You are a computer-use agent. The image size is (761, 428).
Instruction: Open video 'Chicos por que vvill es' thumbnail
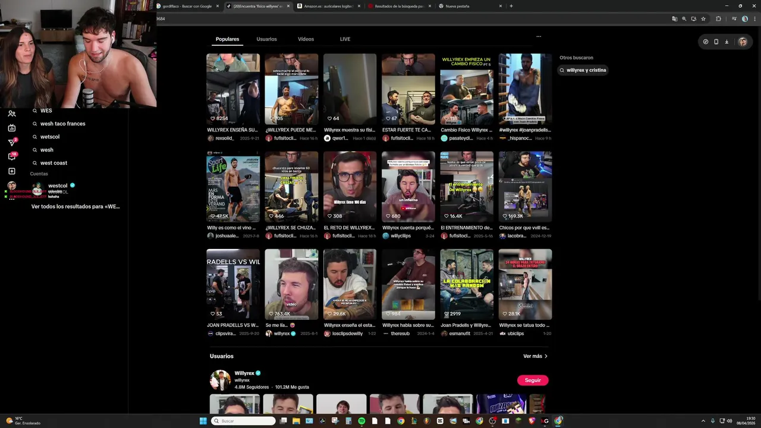click(x=525, y=187)
